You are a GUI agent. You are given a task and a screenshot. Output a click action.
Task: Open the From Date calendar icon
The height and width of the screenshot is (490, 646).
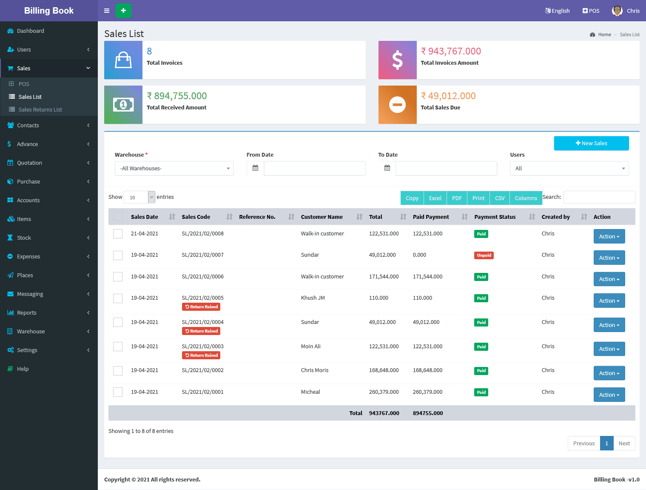pyautogui.click(x=255, y=168)
